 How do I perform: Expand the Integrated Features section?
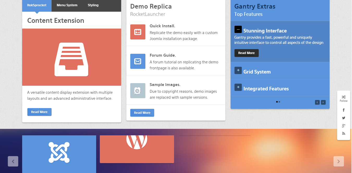(x=238, y=87)
